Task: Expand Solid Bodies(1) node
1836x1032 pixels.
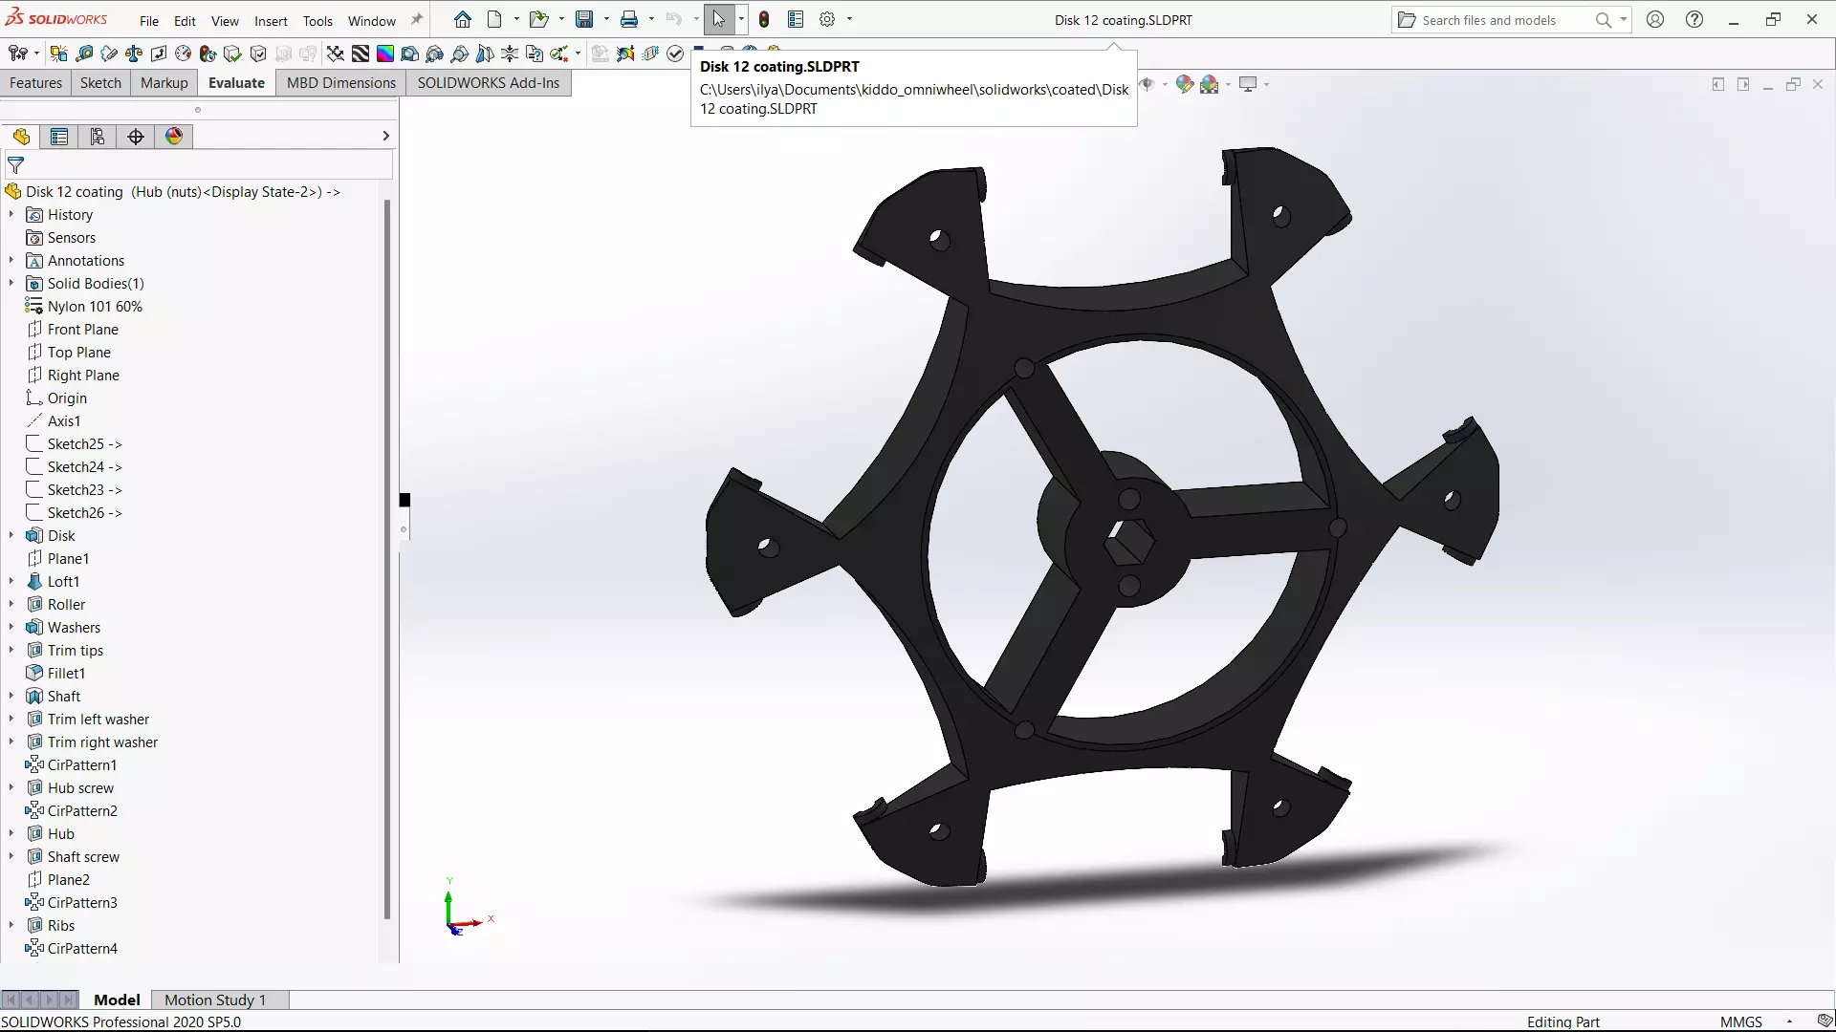Action: 11,283
